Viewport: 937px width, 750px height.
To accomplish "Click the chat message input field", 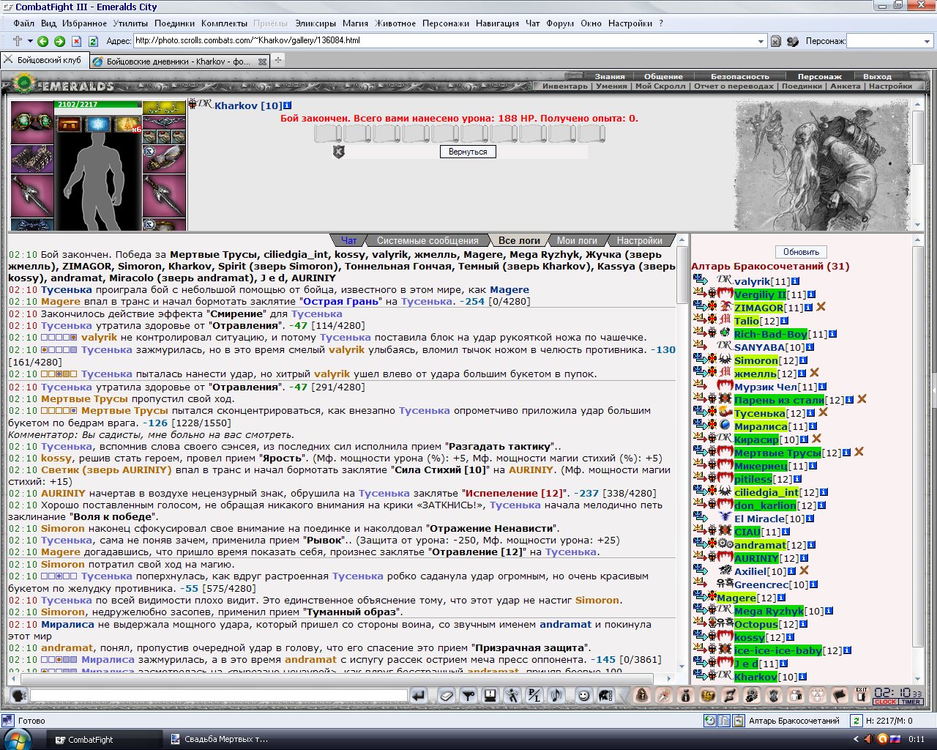I will click(218, 696).
